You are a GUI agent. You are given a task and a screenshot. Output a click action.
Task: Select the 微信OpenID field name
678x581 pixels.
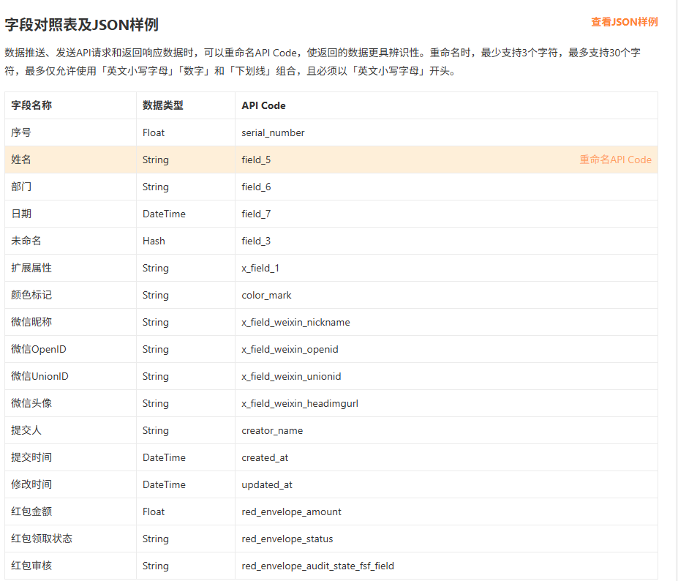(x=39, y=349)
